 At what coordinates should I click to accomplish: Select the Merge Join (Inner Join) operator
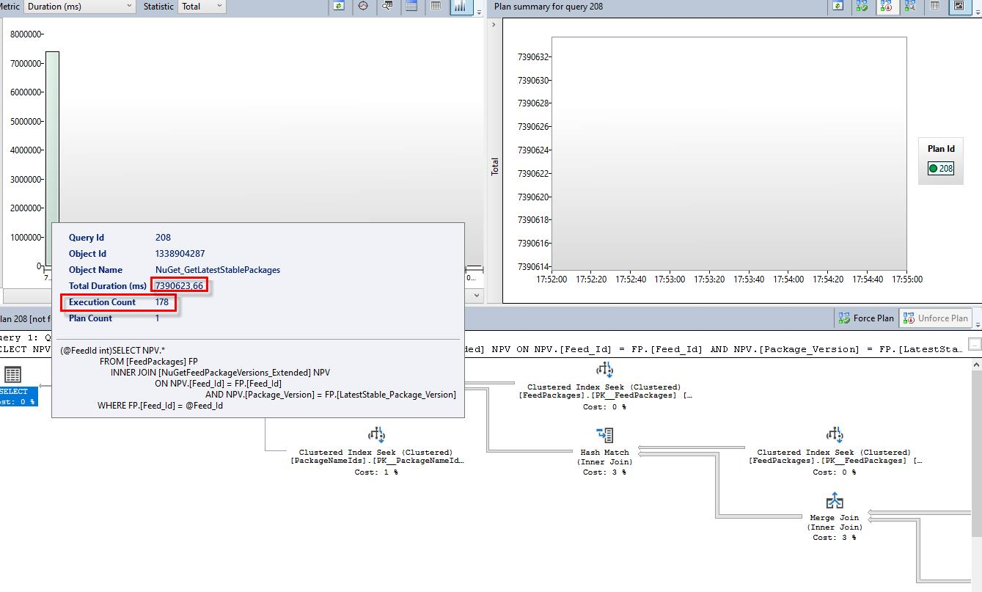[835, 516]
